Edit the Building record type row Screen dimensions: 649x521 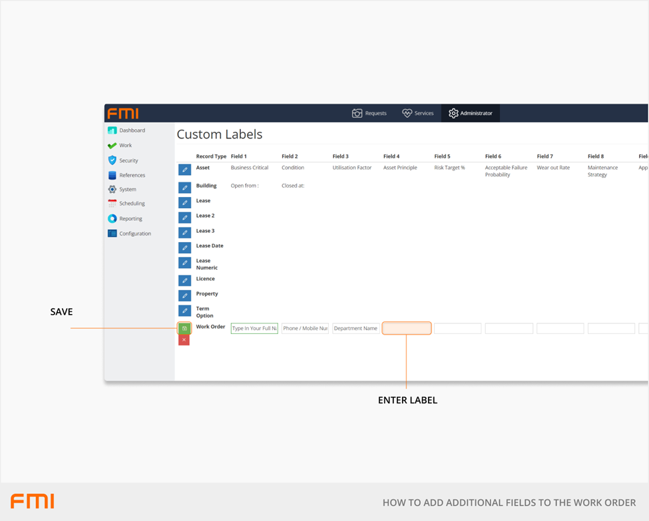coord(184,188)
